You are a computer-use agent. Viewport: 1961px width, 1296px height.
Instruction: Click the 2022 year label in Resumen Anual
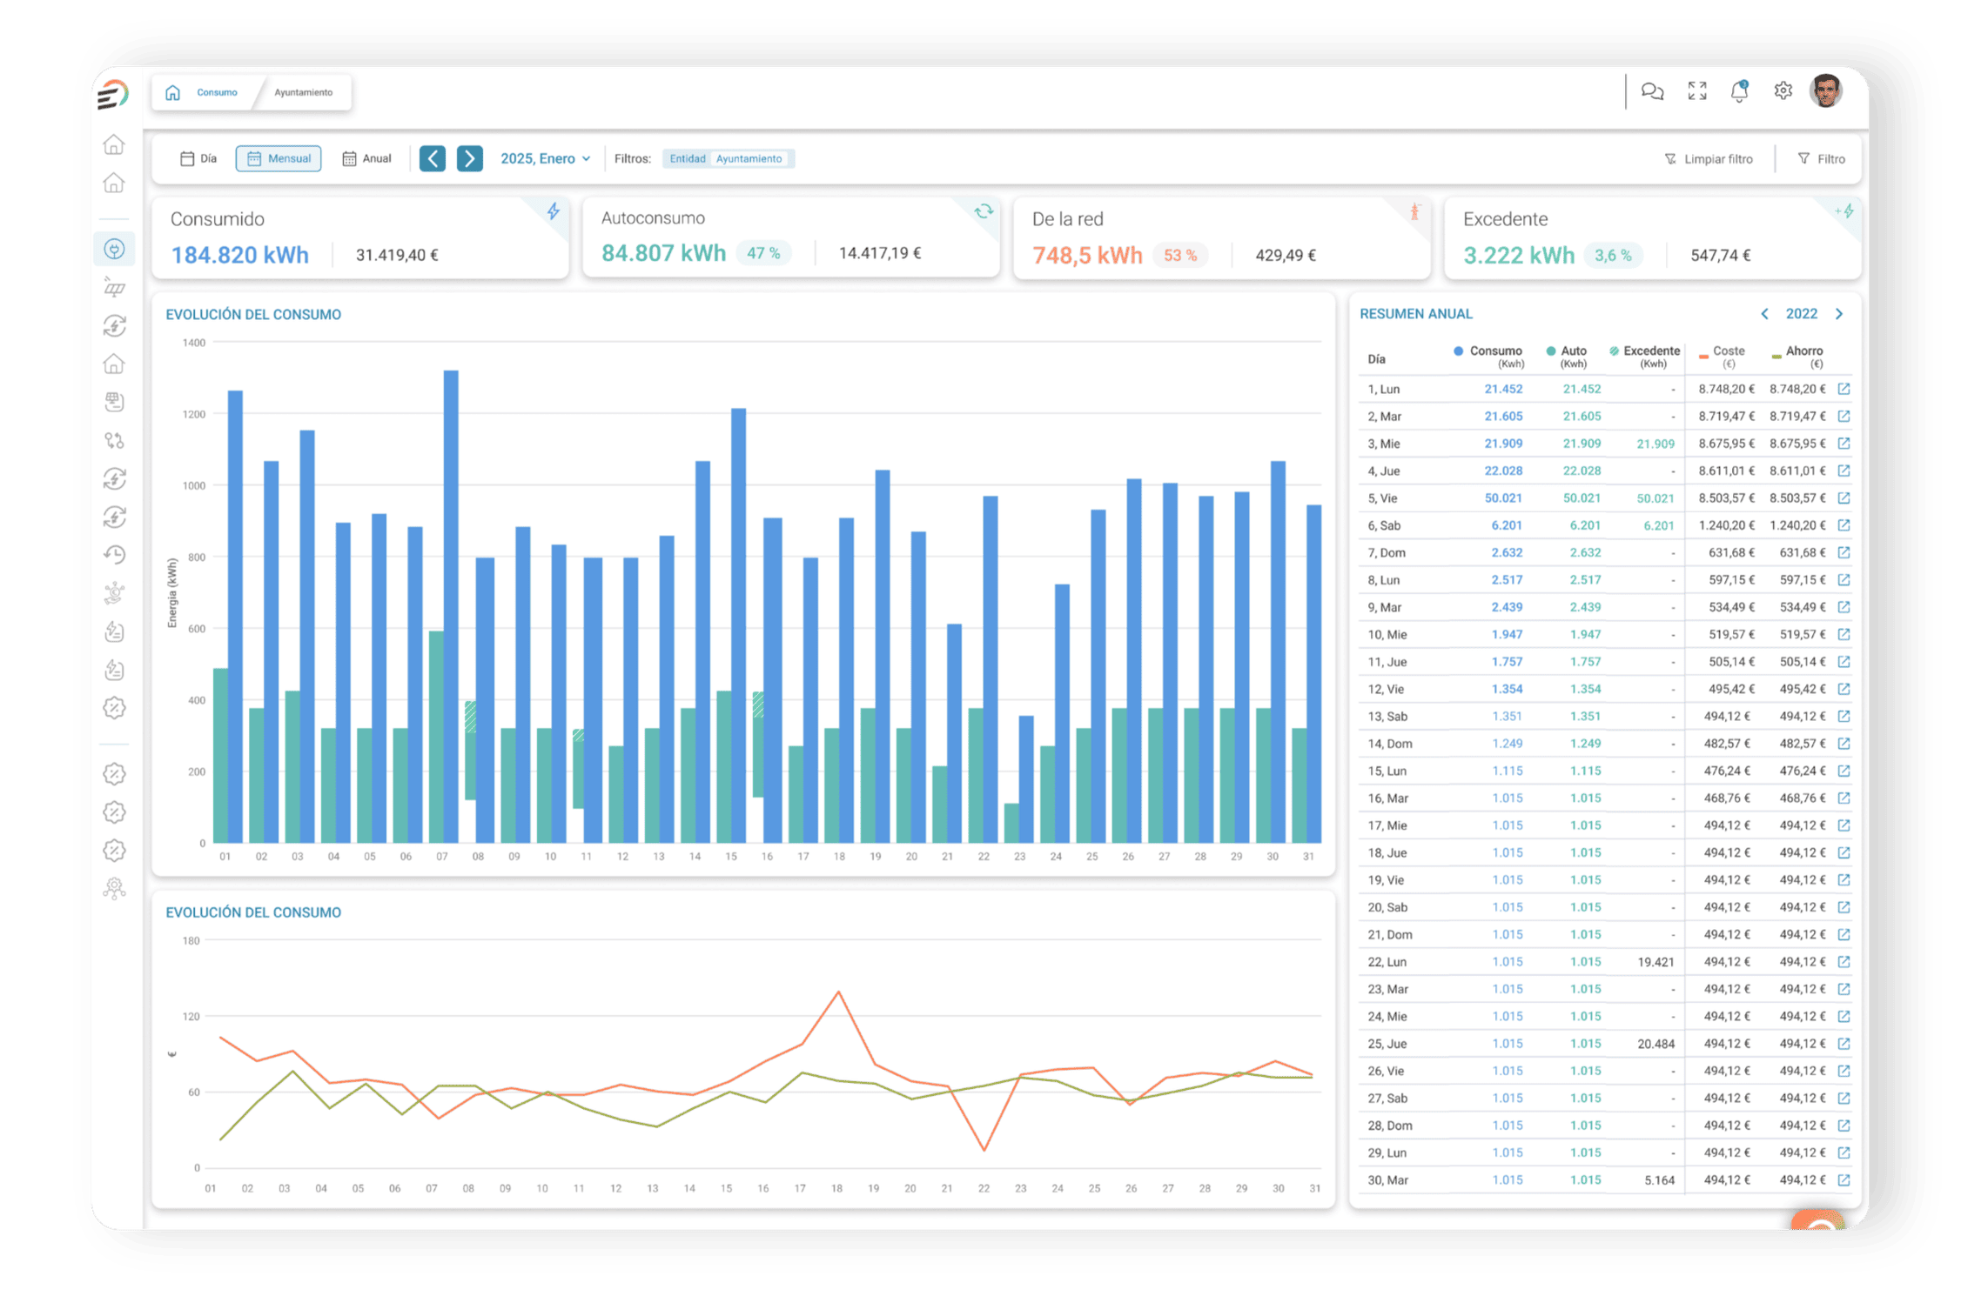point(1801,314)
